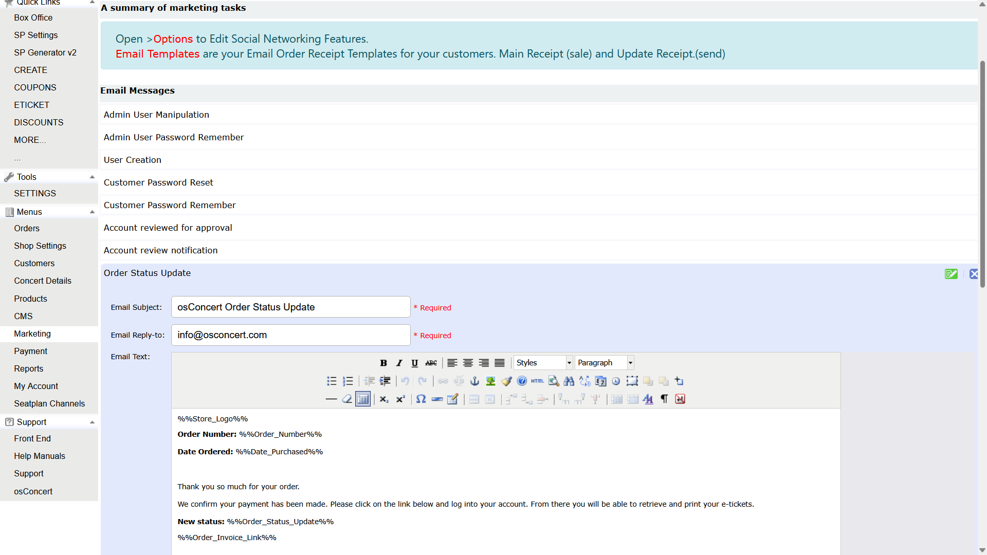Increase indent of the paragraph
Screen dimensions: 987x555
tap(385, 381)
